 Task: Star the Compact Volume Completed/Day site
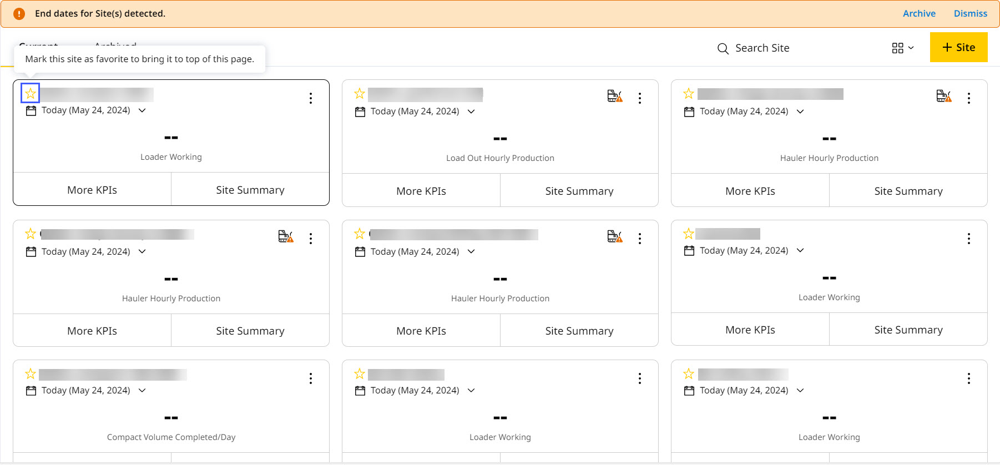point(31,373)
